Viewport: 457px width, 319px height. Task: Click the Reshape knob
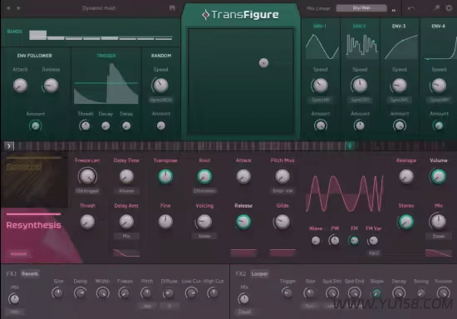406,177
